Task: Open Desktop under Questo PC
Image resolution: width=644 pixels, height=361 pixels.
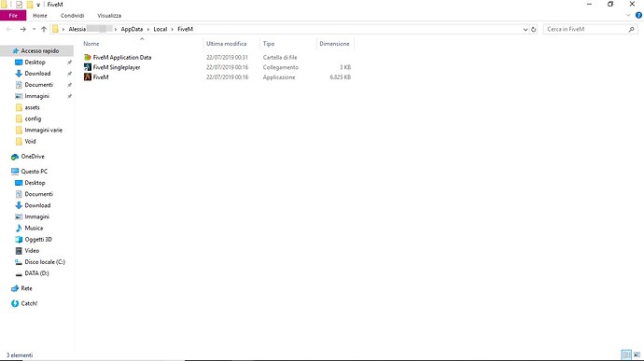Action: point(35,183)
